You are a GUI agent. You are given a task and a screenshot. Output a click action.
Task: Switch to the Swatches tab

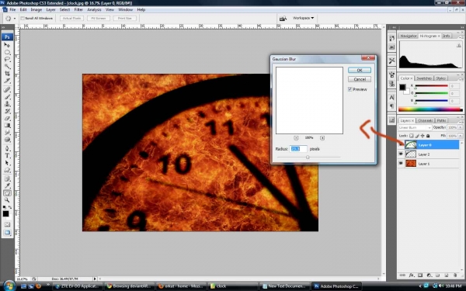pos(424,78)
